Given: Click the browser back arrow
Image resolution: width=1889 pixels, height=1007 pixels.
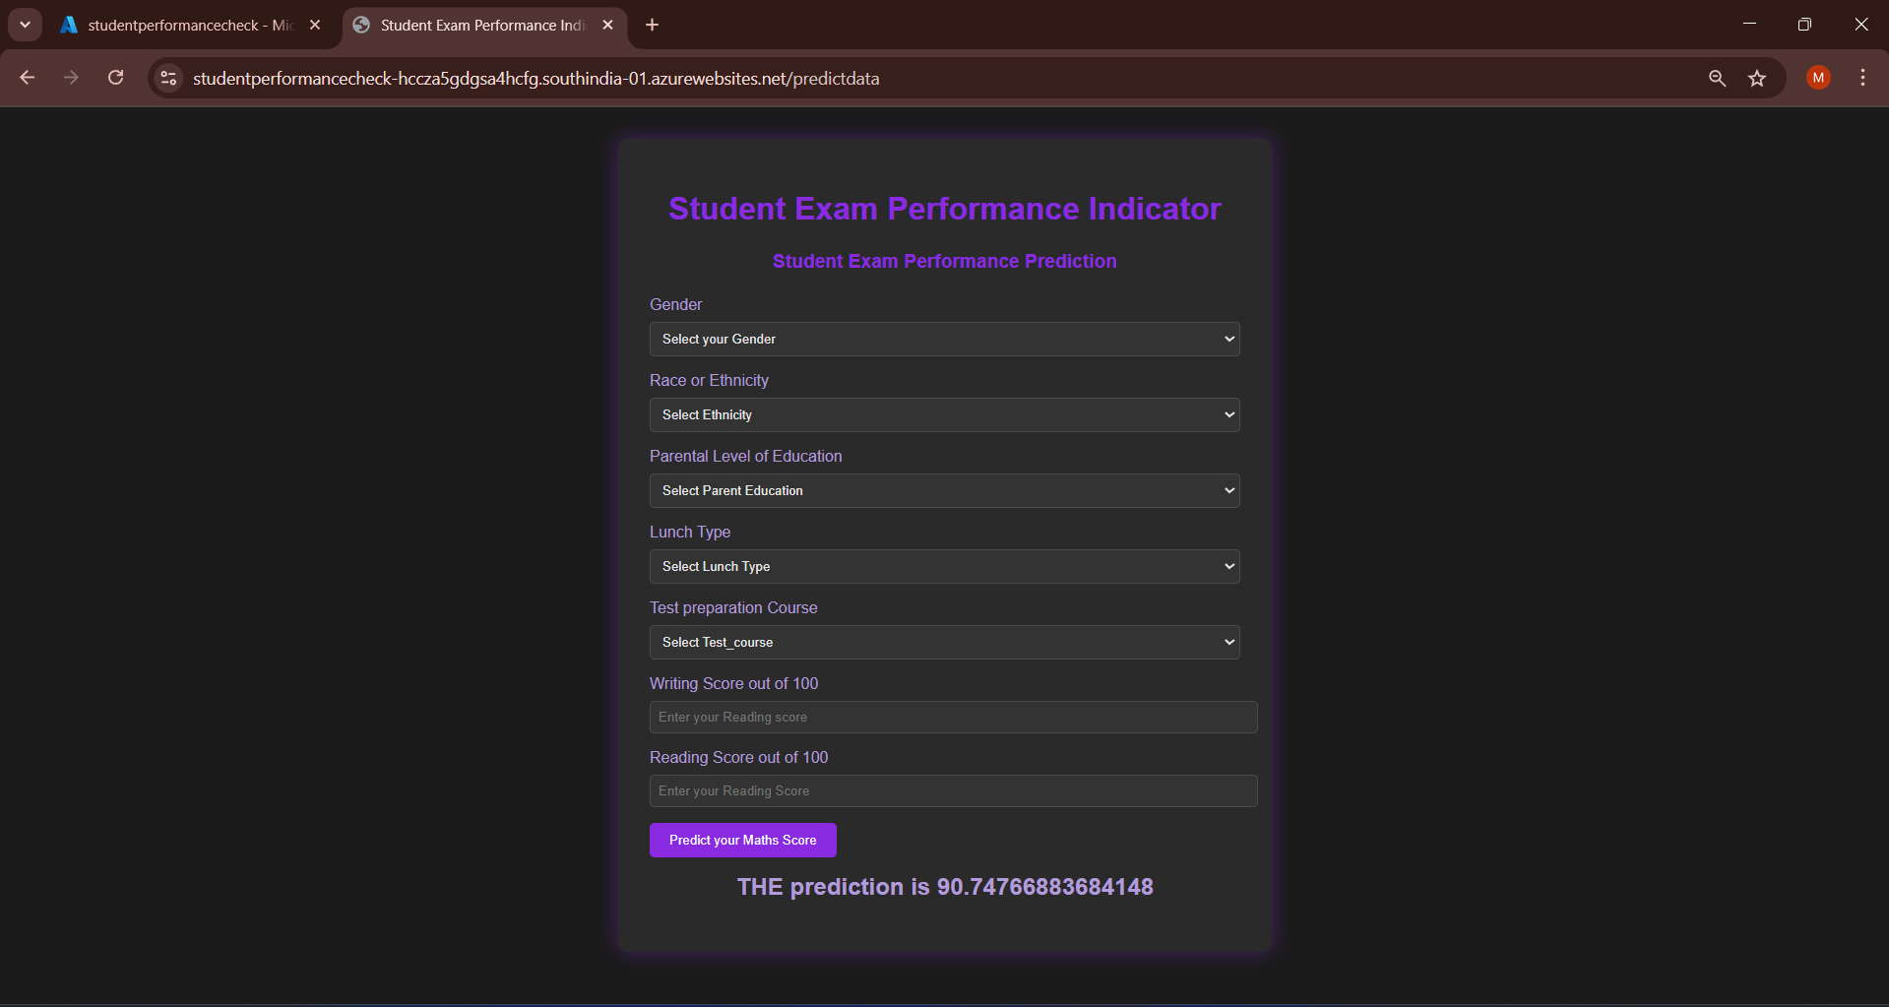Looking at the screenshot, I should (28, 78).
